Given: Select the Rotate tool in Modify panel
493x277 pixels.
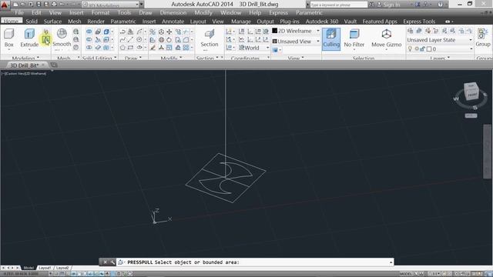Looking at the screenshot, I should 169,39.
